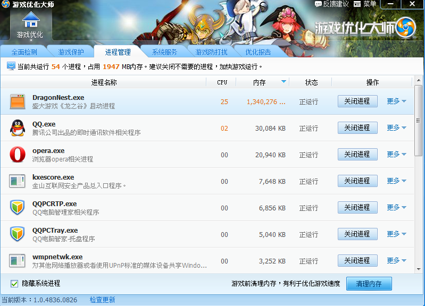The image size is (425, 306).
Task: Click the Opera browser process icon
Action: pyautogui.click(x=18, y=155)
